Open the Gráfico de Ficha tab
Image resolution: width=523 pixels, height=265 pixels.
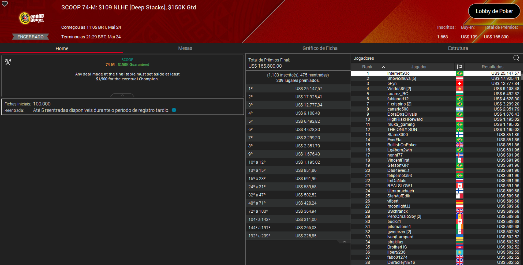click(320, 48)
